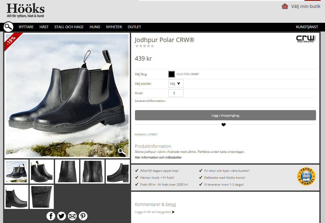Zoom product image with magnifier icon
The height and width of the screenshot is (223, 325).
(x=121, y=152)
